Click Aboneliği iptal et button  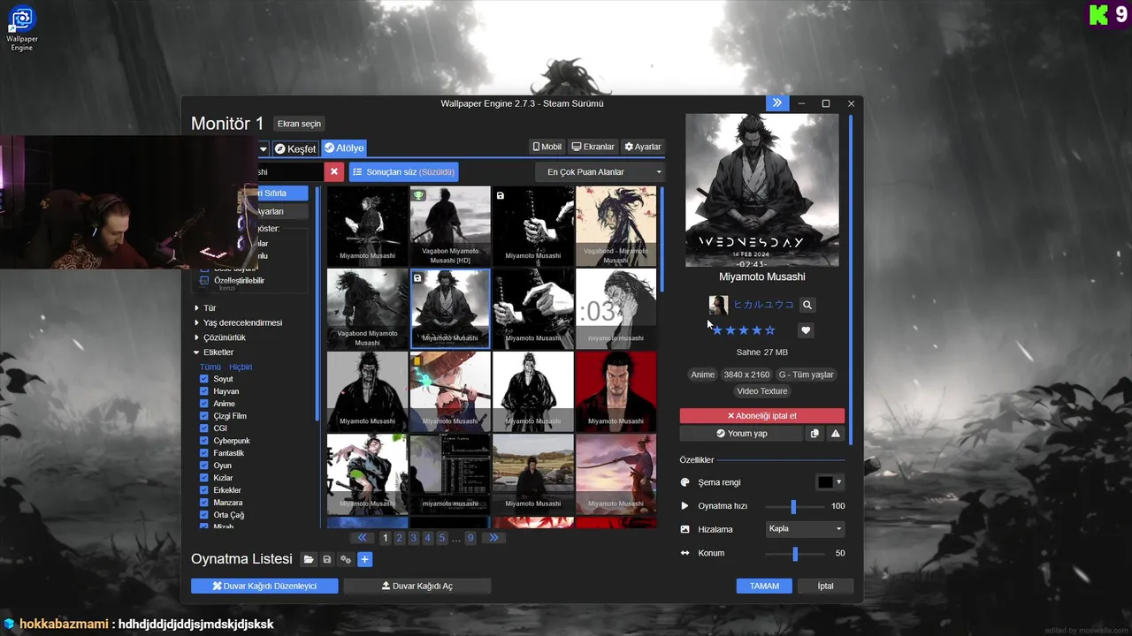pos(762,416)
